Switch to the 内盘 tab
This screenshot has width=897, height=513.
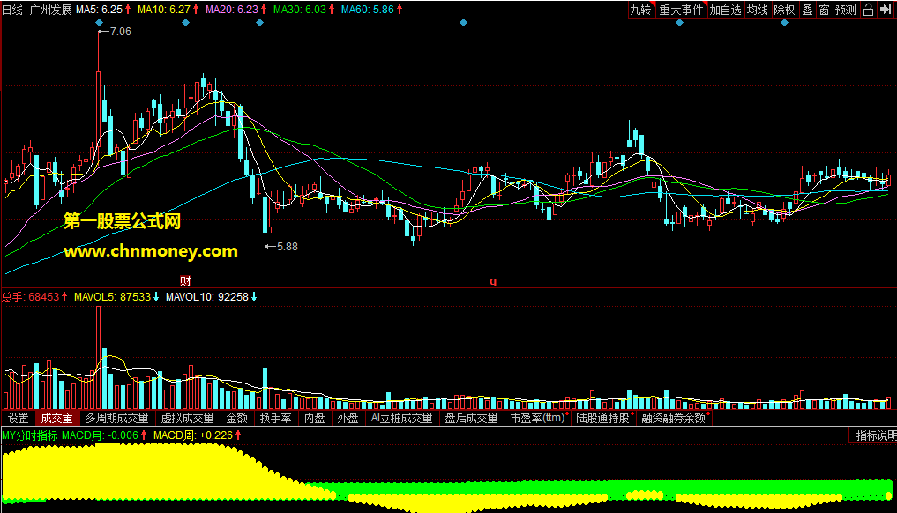315,418
